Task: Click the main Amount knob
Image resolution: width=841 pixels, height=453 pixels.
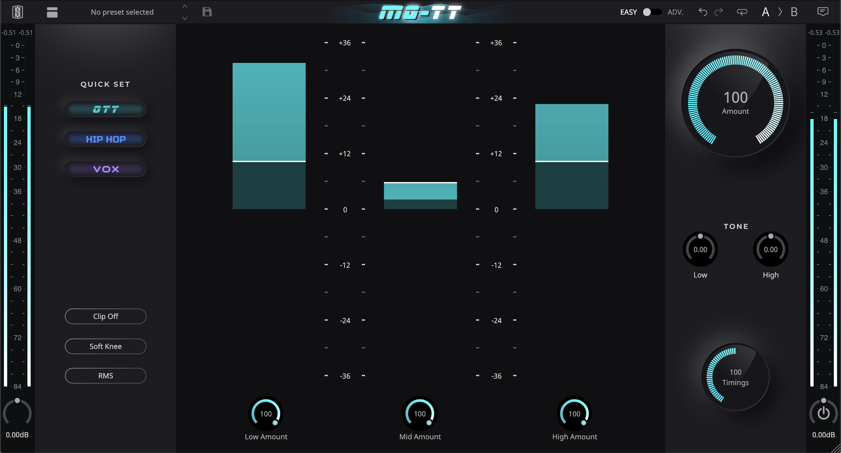Action: tap(735, 103)
